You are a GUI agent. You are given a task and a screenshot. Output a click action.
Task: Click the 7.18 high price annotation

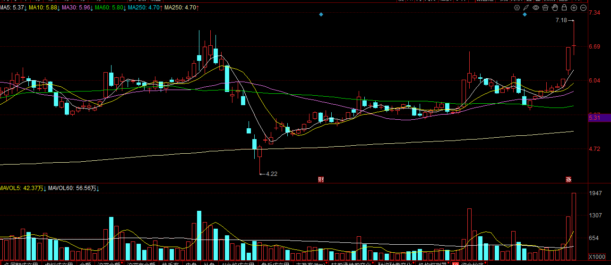pyautogui.click(x=561, y=20)
